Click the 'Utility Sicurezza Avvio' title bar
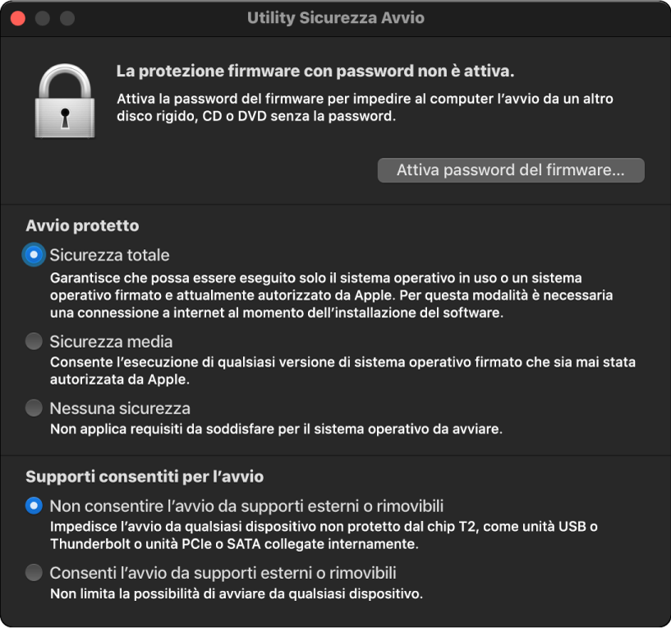 [x=335, y=17]
